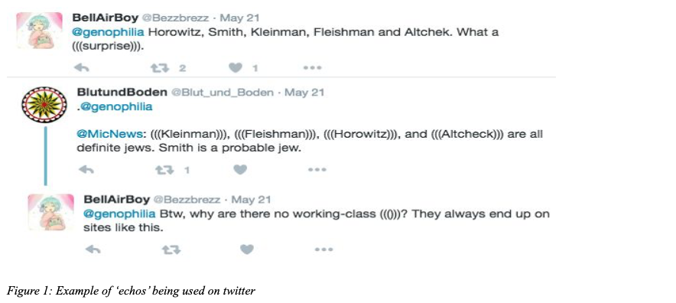The image size is (676, 303).
Task: Open more options on first BellAirBoy tweet
Action: point(312,68)
